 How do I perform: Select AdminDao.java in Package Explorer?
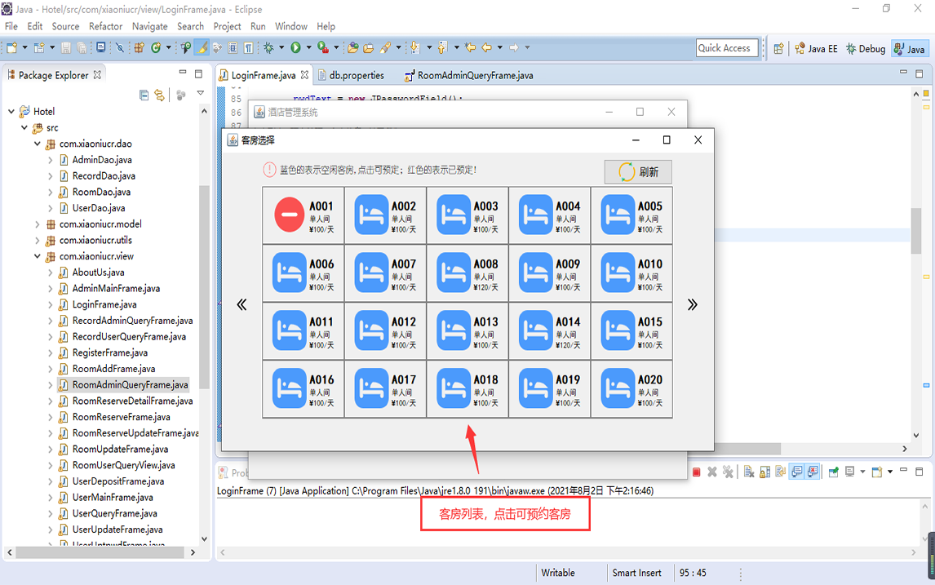[x=102, y=160]
